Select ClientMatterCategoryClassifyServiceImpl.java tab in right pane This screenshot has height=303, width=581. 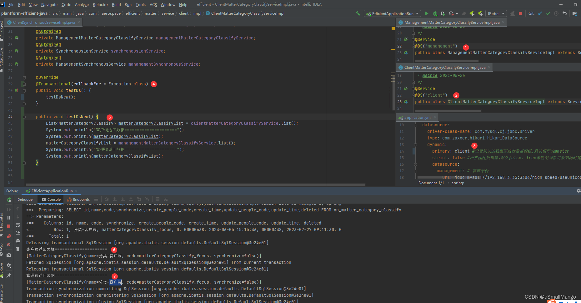445,68
